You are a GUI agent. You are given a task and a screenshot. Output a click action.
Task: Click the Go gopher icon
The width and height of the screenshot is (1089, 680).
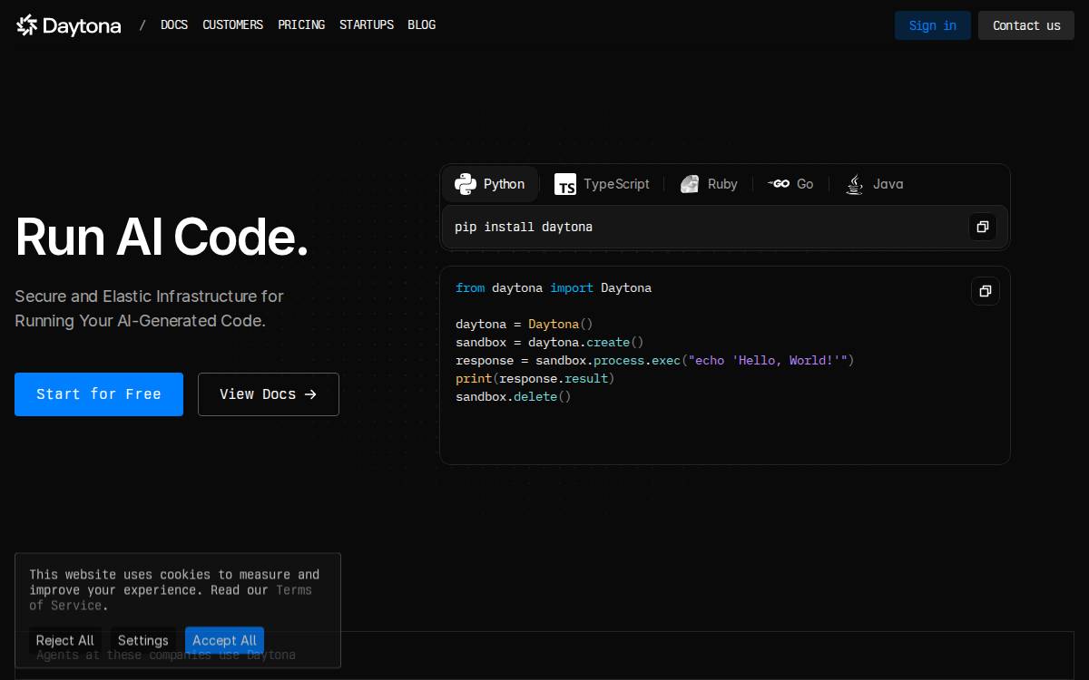(x=778, y=184)
